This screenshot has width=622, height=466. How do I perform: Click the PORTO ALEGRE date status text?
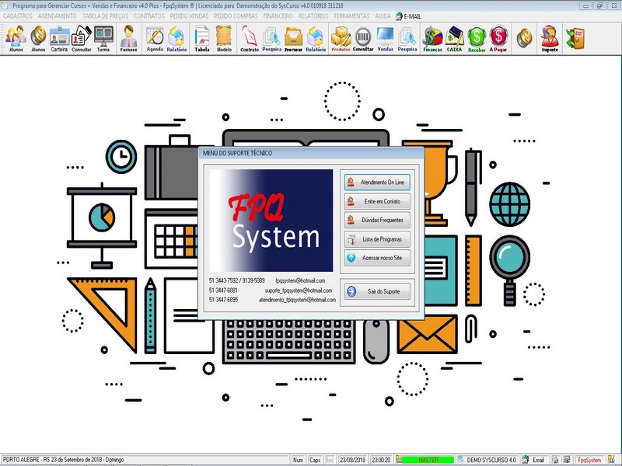64,460
